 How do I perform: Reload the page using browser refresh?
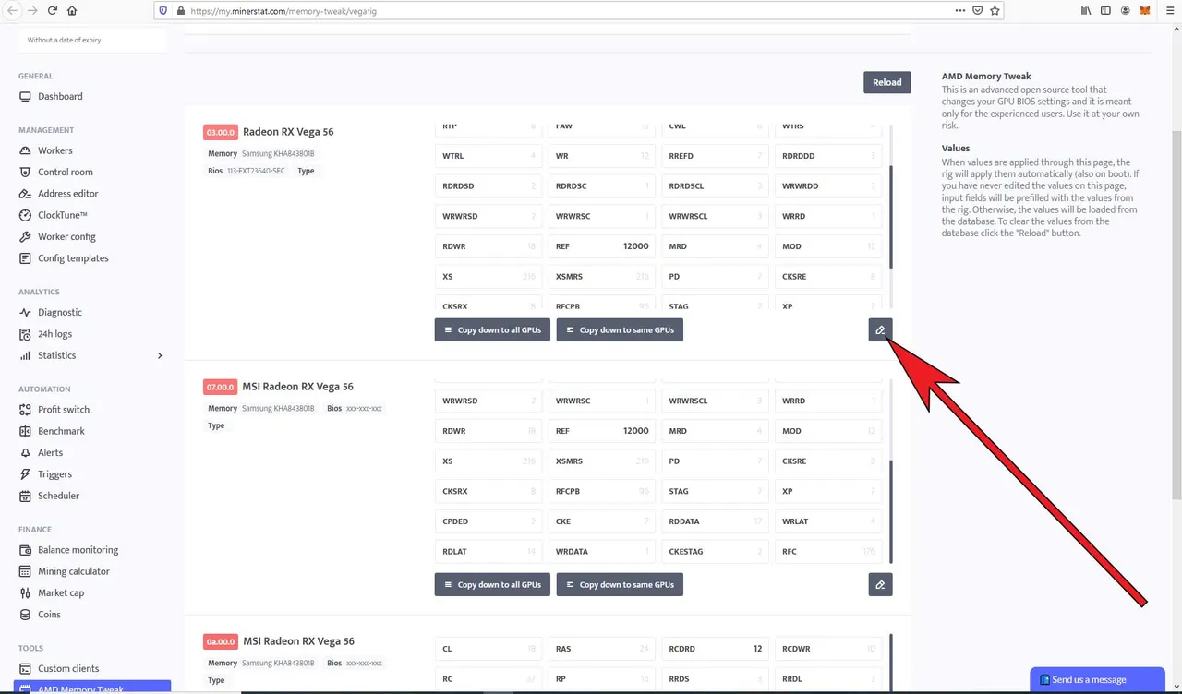tap(53, 11)
